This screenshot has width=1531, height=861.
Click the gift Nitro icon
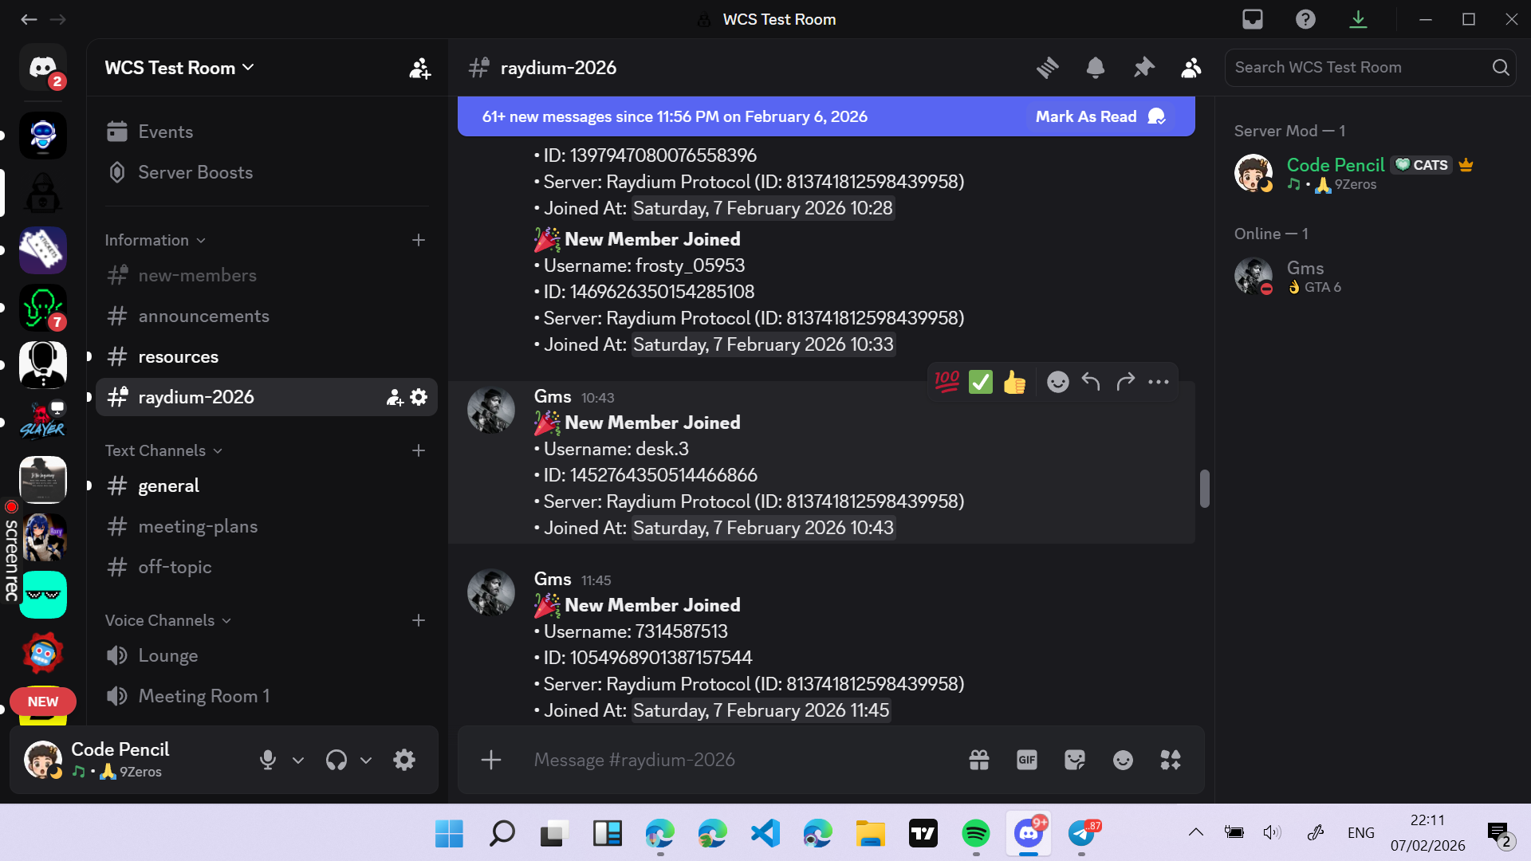(978, 760)
